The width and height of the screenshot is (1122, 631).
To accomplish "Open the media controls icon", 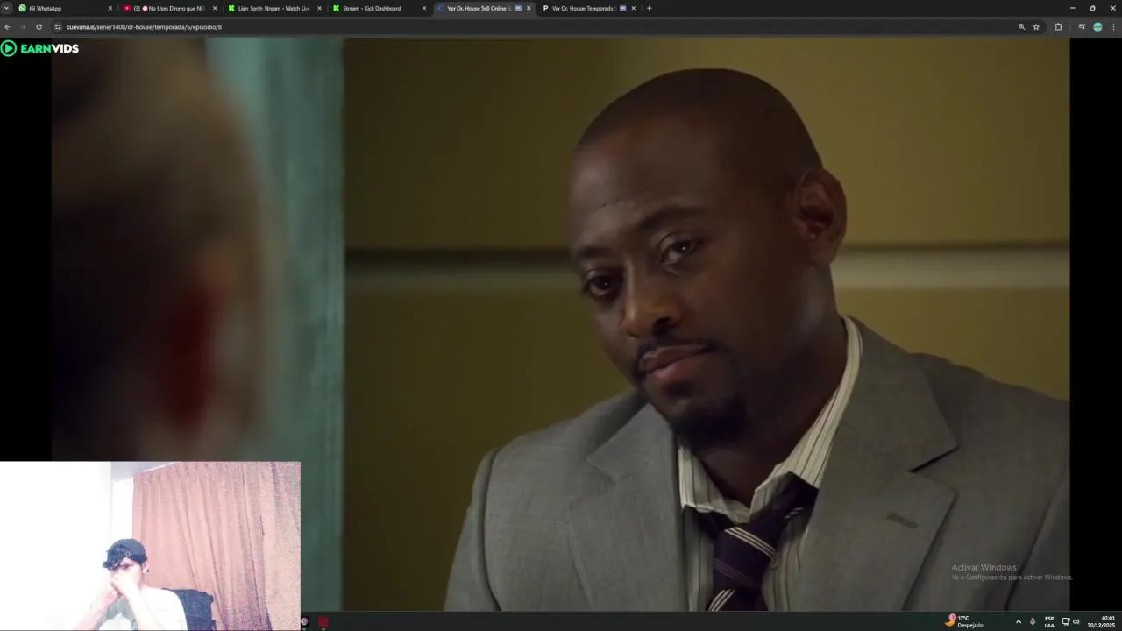I will 1082,27.
